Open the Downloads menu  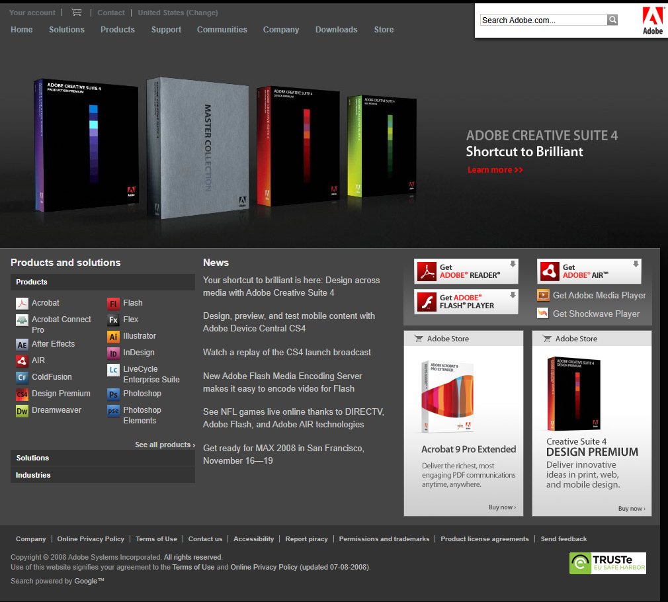pyautogui.click(x=337, y=29)
